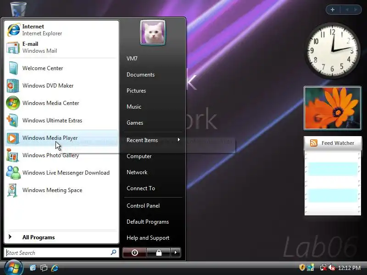Click the user account cat picture
Viewport: 367px width, 275px height.
(153, 33)
